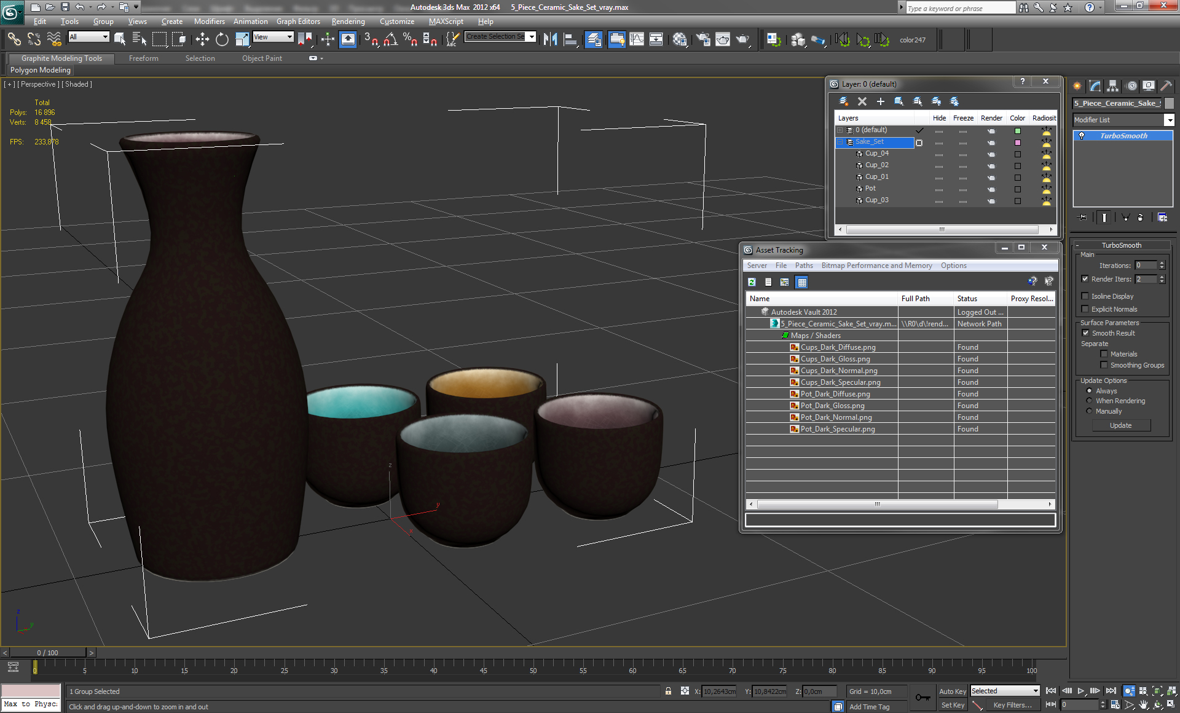The image size is (1180, 713).
Task: Enable the Isoline Display checkbox
Action: 1085,296
